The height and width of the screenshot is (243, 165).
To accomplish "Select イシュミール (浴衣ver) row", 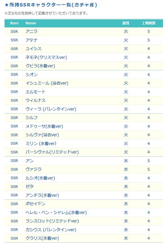I will coord(84,83).
